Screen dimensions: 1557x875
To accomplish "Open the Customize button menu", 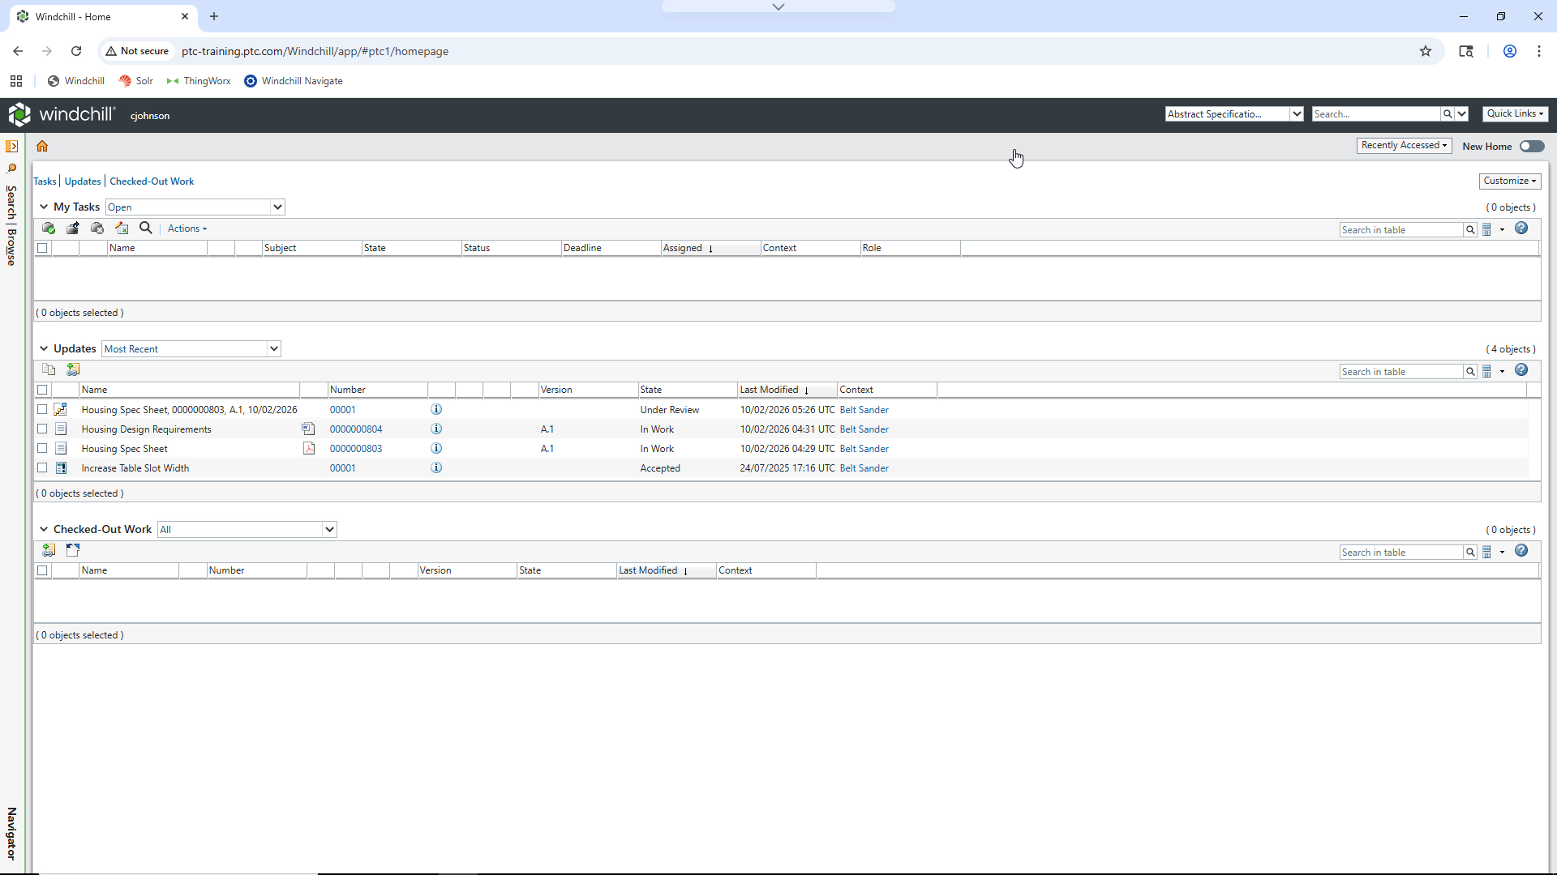I will pos(1510,181).
